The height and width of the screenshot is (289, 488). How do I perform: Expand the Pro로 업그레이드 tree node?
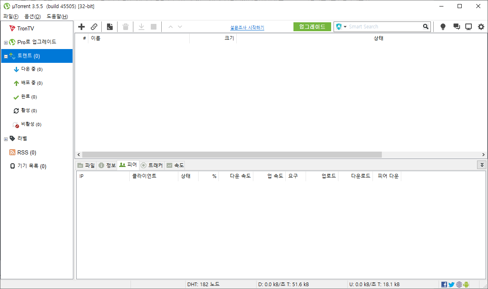pos(6,43)
